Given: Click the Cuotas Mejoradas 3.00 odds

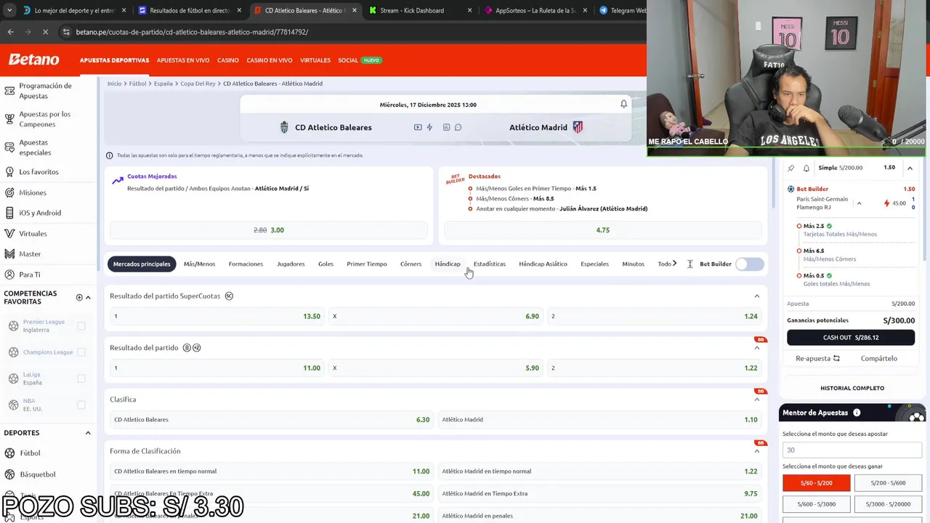Looking at the screenshot, I should coord(269,230).
